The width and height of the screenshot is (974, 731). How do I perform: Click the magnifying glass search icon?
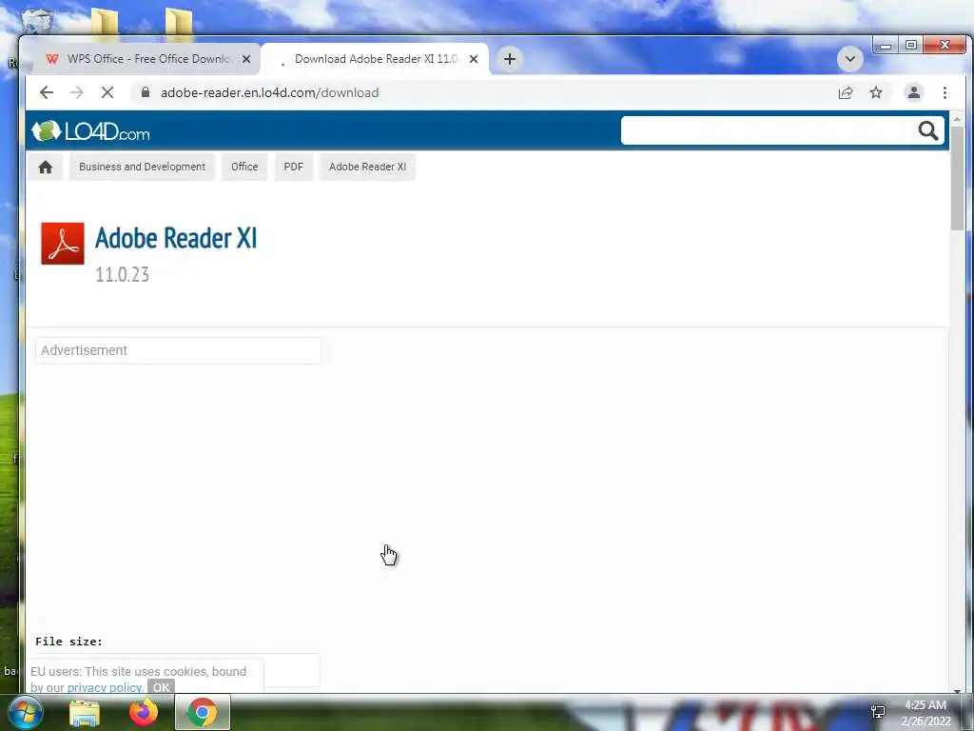[x=928, y=130]
